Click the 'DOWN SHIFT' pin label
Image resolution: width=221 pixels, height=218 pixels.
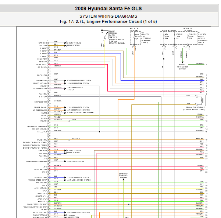(42, 65)
